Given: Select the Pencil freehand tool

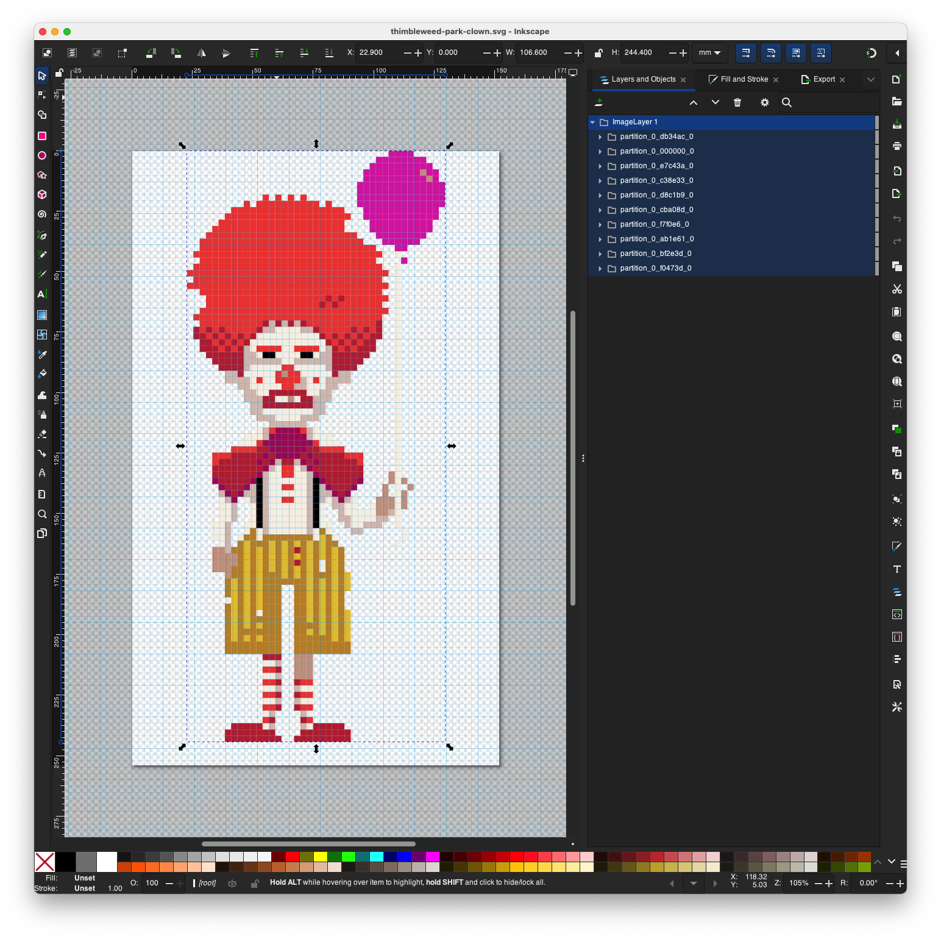Looking at the screenshot, I should pos(42,255).
